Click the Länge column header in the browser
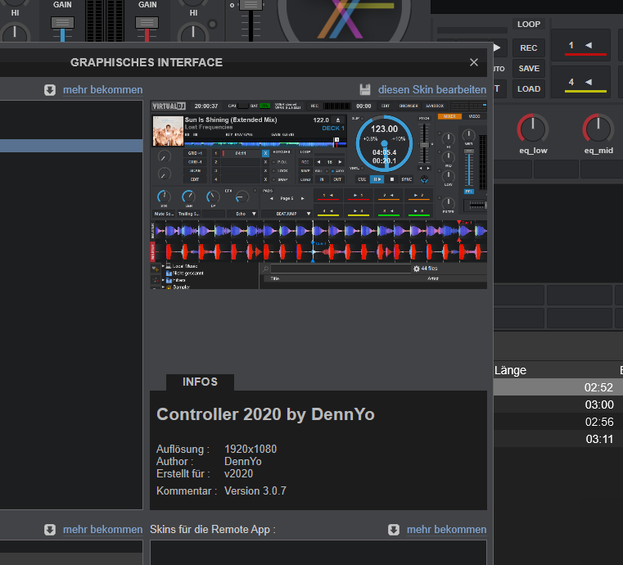 coord(510,370)
